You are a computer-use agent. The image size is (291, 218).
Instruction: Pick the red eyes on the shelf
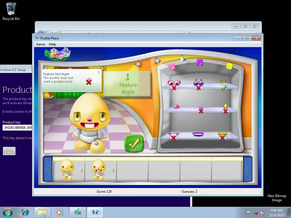(x=174, y=83)
